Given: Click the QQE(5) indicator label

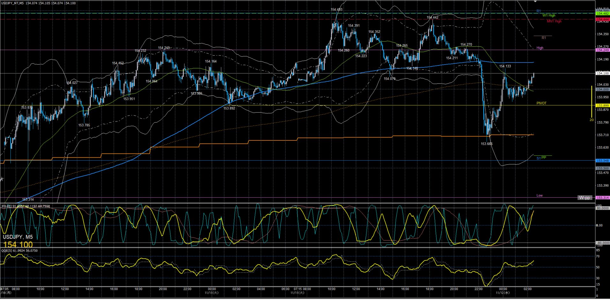Looking at the screenshot, I should pos(19,251).
